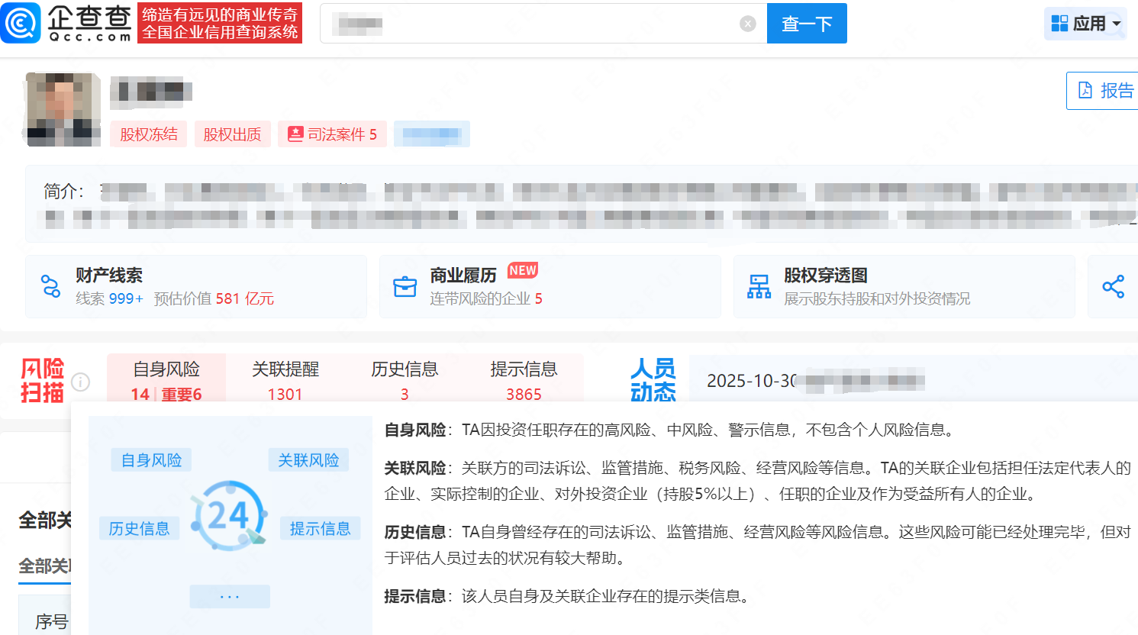Open the 应用 dropdown menu

tap(1085, 24)
